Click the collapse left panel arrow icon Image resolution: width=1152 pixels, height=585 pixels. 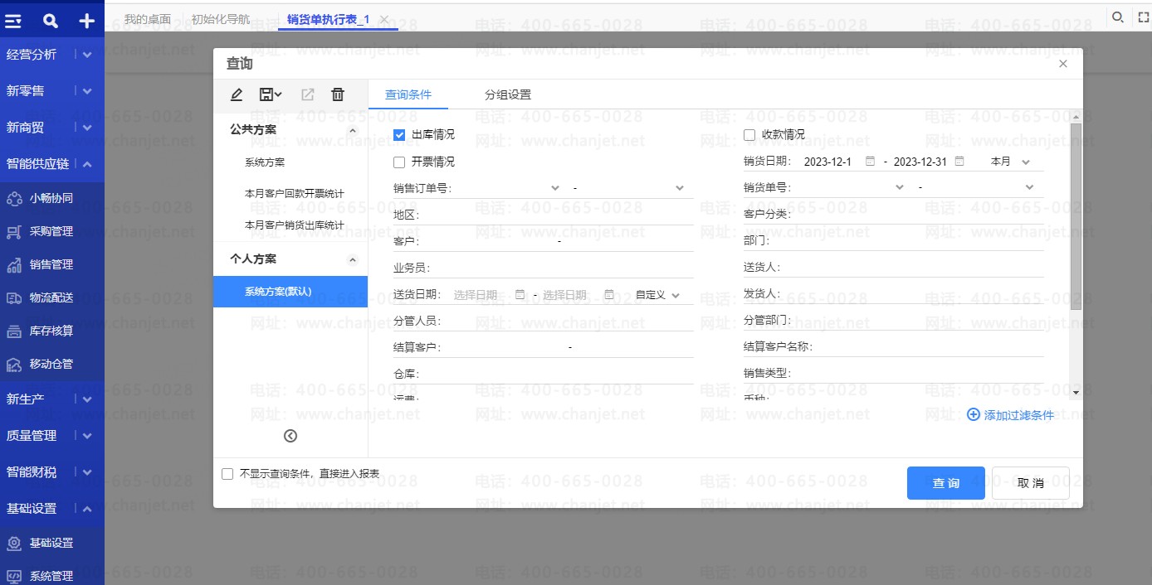coord(290,436)
